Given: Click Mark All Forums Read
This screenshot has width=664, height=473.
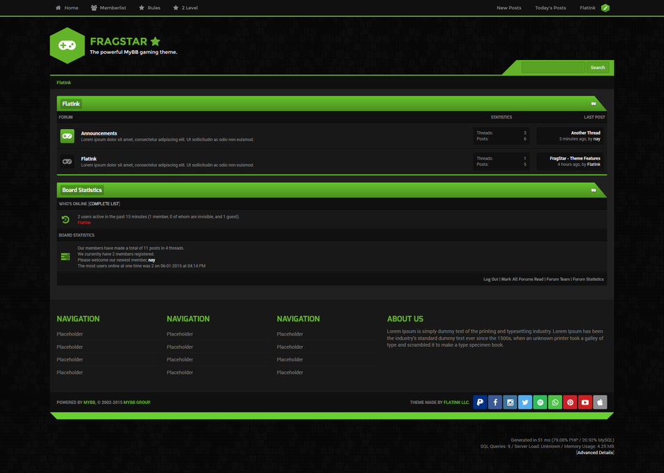Looking at the screenshot, I should [522, 279].
